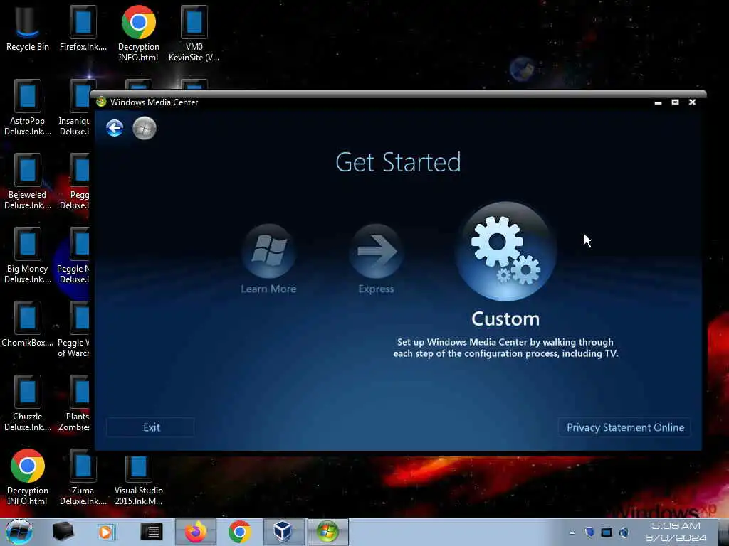Open Decryption INFO.html at top of desktop
Image resolution: width=729 pixels, height=546 pixels.
pos(139,33)
